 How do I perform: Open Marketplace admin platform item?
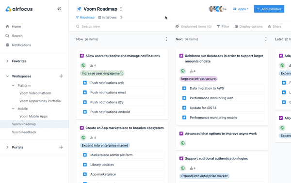coord(122,155)
